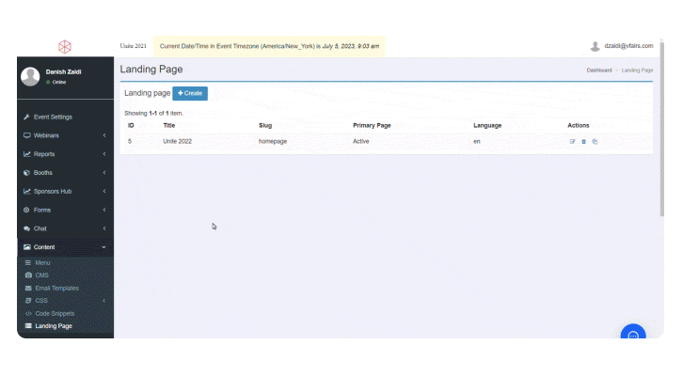Open Menu under Content
The image size is (683, 376).
tap(65, 263)
